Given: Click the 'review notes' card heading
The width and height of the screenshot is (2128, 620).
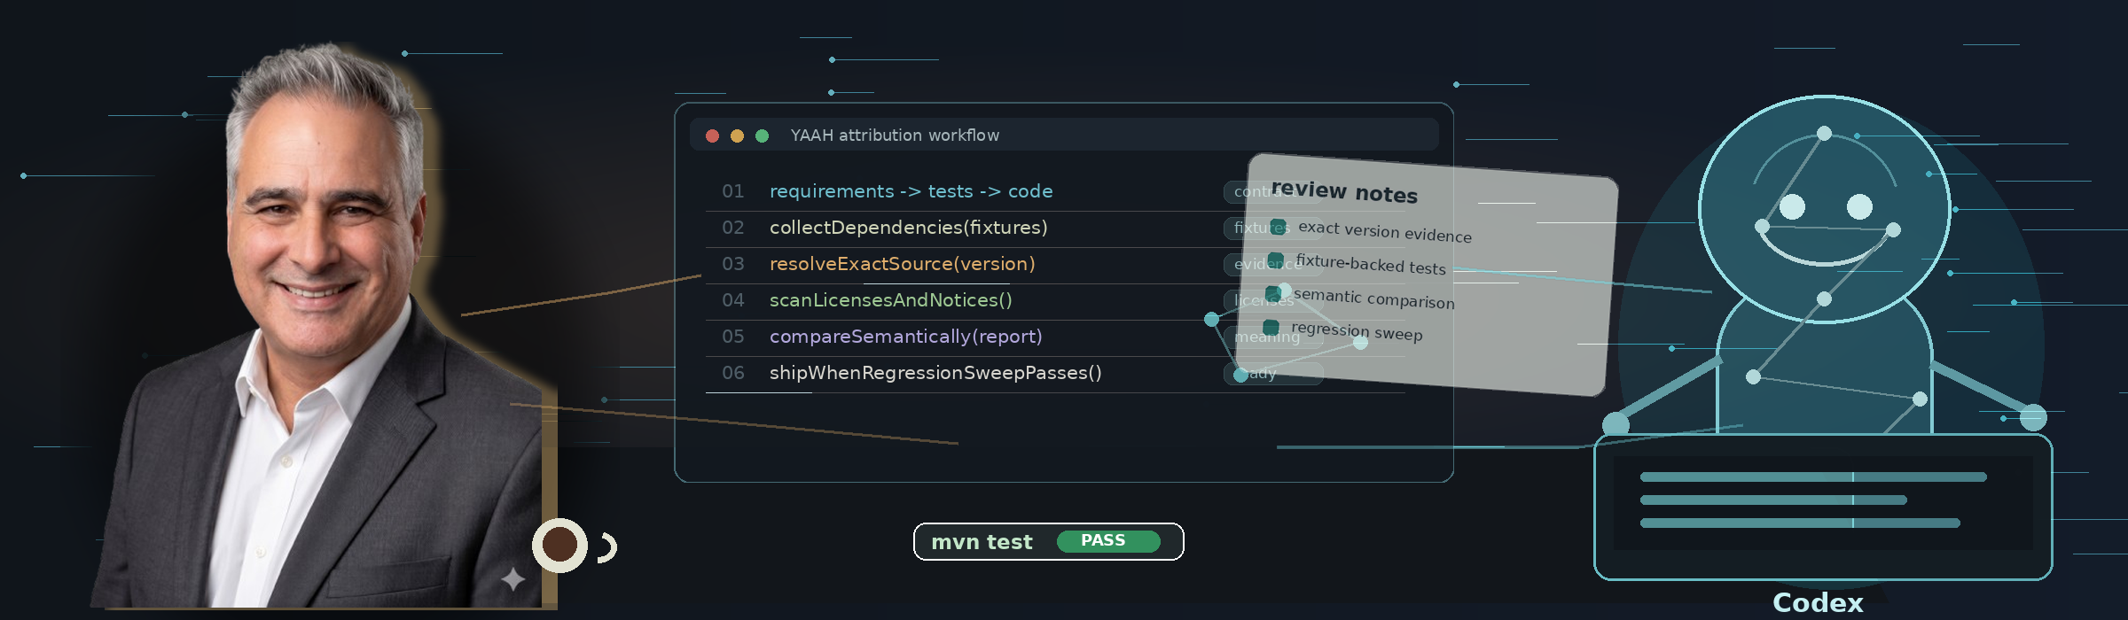Looking at the screenshot, I should (1344, 191).
